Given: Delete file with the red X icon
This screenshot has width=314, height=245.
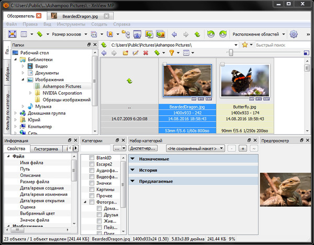Looking at the screenshot, I should [146, 53].
